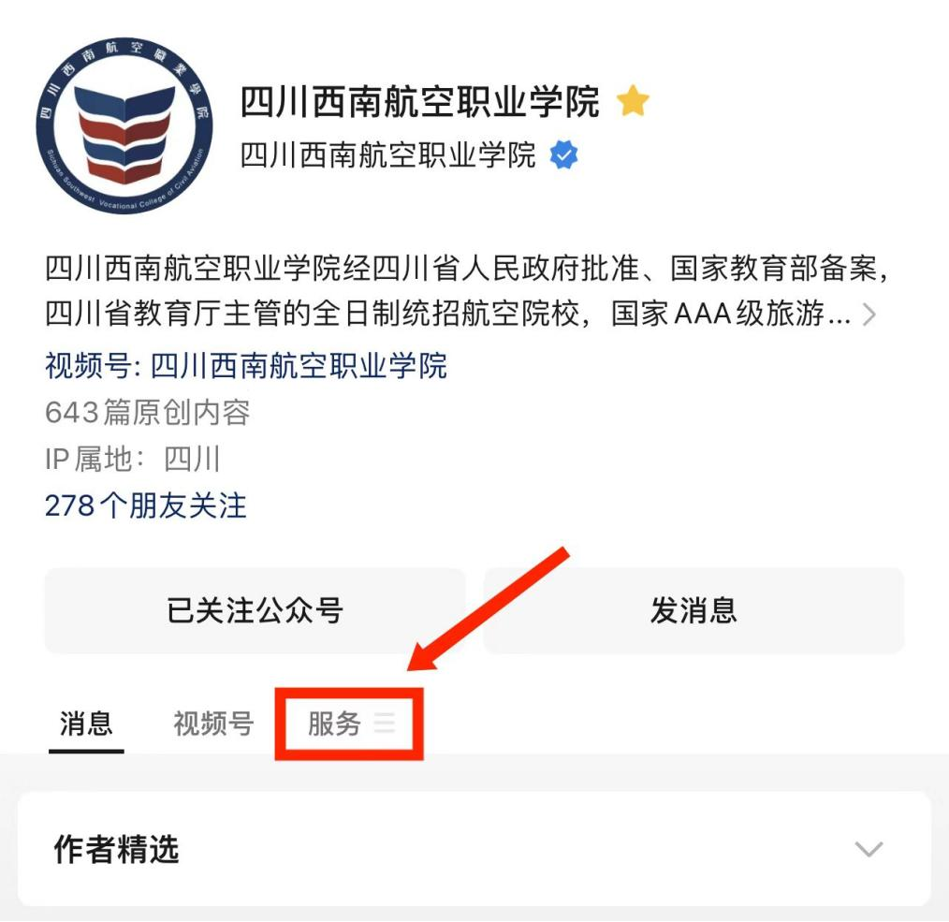Expand 作者精选 with the down chevron

[869, 849]
